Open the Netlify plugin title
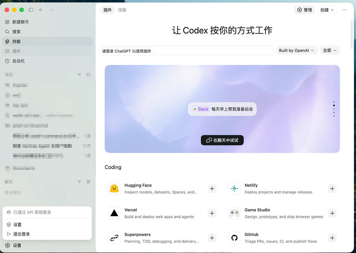 (x=251, y=185)
